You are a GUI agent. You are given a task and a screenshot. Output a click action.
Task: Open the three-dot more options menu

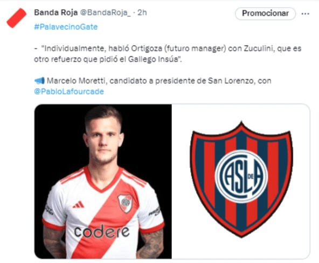point(305,13)
